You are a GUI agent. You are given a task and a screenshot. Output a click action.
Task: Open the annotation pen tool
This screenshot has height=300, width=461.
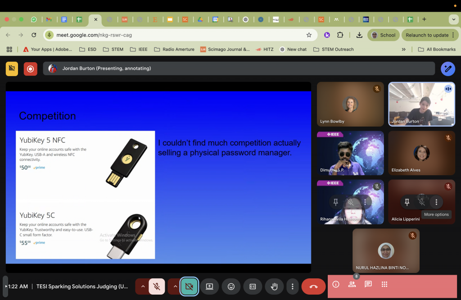pos(448,69)
